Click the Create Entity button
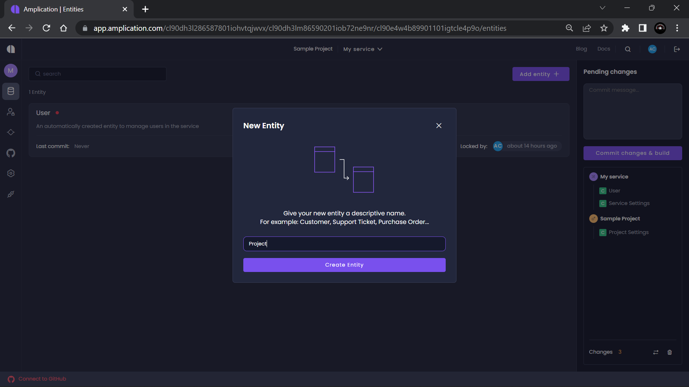The image size is (689, 387). click(x=344, y=265)
